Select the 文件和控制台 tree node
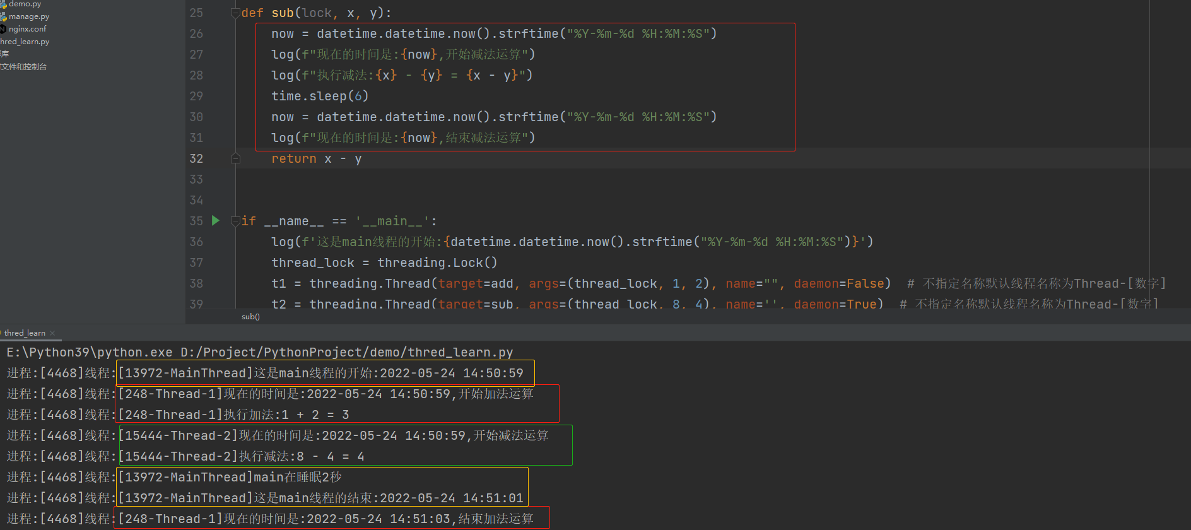The height and width of the screenshot is (530, 1191). pyautogui.click(x=23, y=67)
